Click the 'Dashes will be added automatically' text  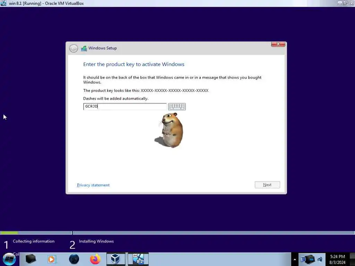click(x=116, y=99)
